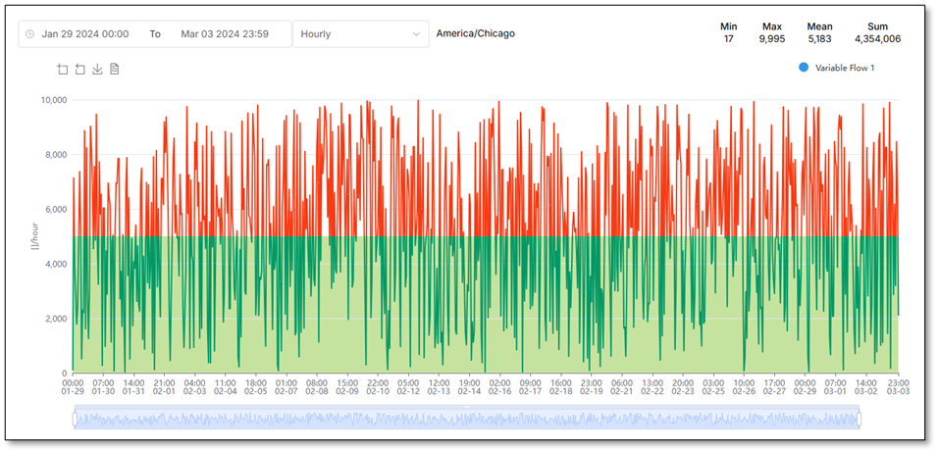
Task: Edit the start date Jan 29 2024 00:00
Action: 85,34
